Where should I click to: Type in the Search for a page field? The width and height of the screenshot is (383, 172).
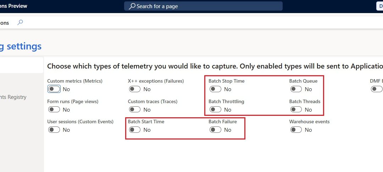coord(206,6)
